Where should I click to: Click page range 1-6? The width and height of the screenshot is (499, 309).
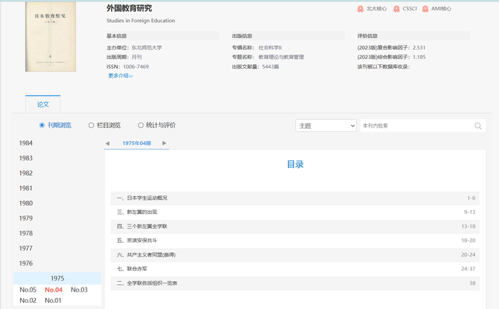(471, 198)
